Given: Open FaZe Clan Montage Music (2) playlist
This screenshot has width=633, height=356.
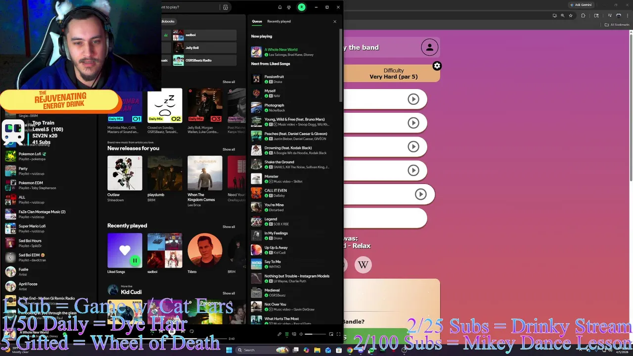Looking at the screenshot, I should pyautogui.click(x=49, y=214).
